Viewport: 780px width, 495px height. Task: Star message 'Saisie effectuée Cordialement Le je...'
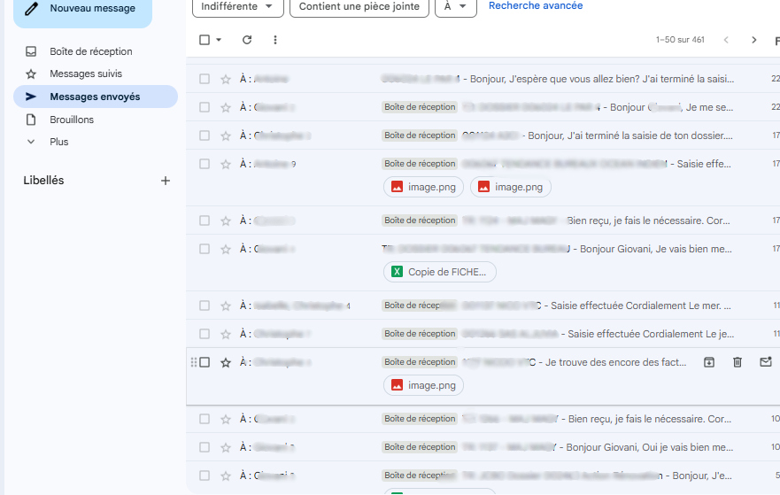click(226, 335)
